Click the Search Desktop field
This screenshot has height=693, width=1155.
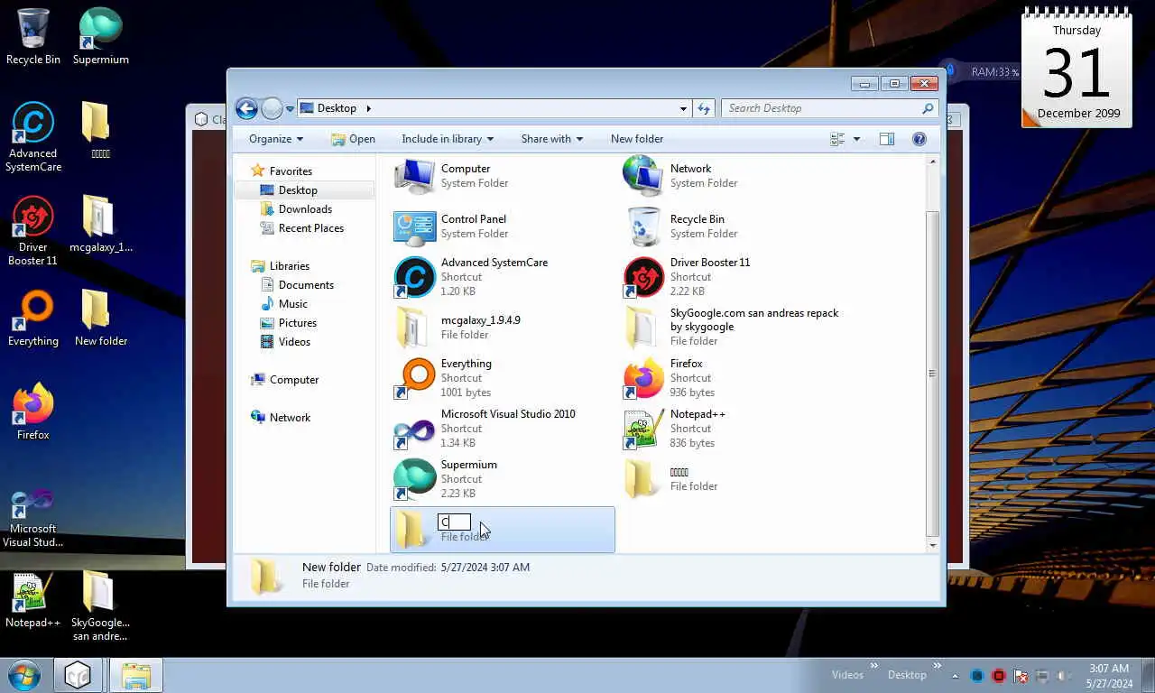pyautogui.click(x=828, y=108)
